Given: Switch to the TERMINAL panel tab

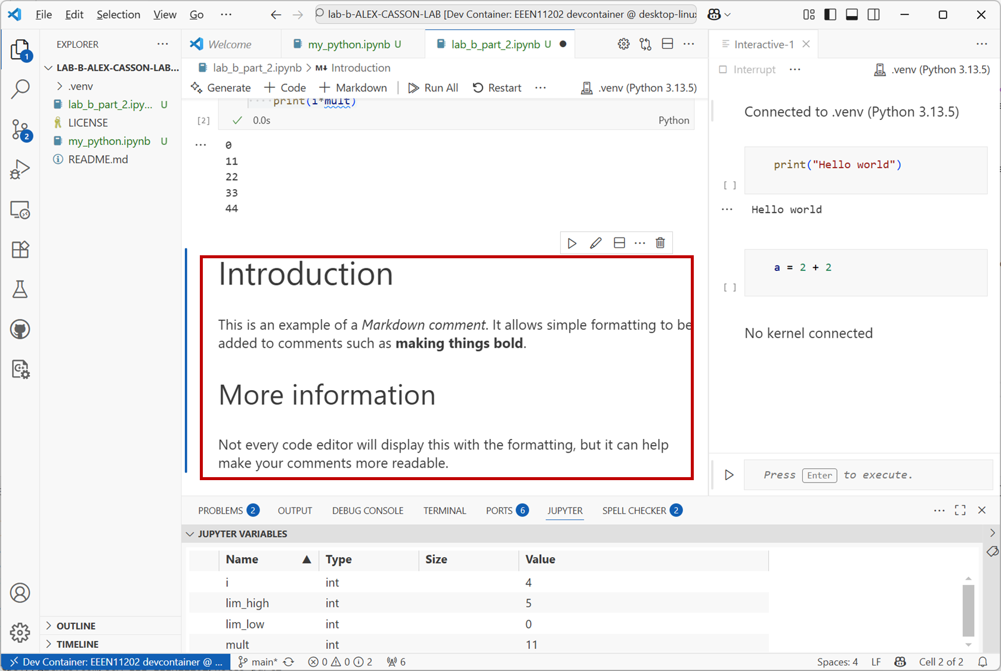Looking at the screenshot, I should coord(444,511).
